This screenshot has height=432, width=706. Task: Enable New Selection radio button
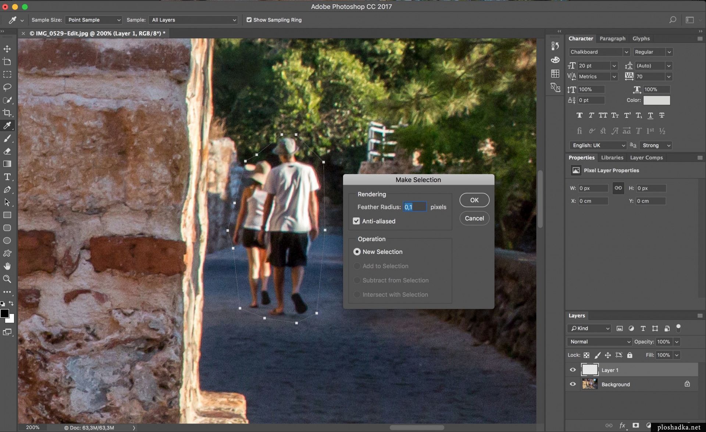click(x=357, y=252)
